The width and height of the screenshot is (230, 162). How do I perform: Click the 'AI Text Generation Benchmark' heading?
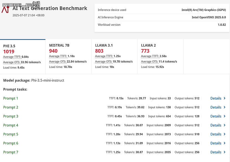tap(50, 8)
